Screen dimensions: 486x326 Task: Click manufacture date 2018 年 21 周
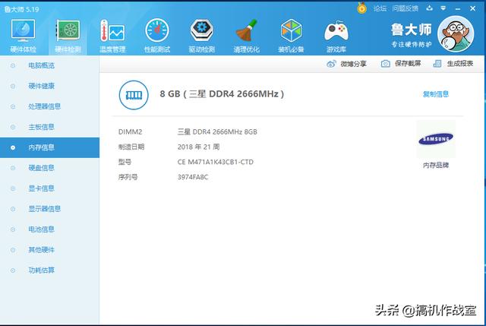point(198,147)
